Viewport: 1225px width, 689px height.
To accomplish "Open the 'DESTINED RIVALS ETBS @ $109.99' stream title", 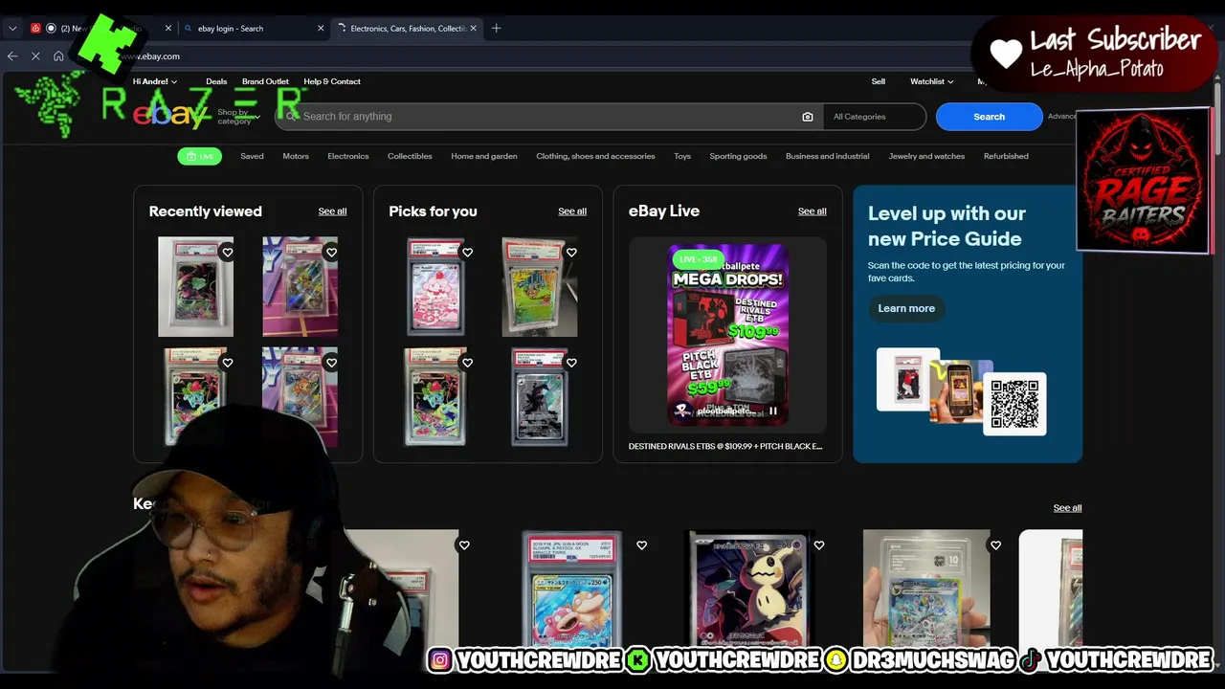I will click(x=725, y=447).
